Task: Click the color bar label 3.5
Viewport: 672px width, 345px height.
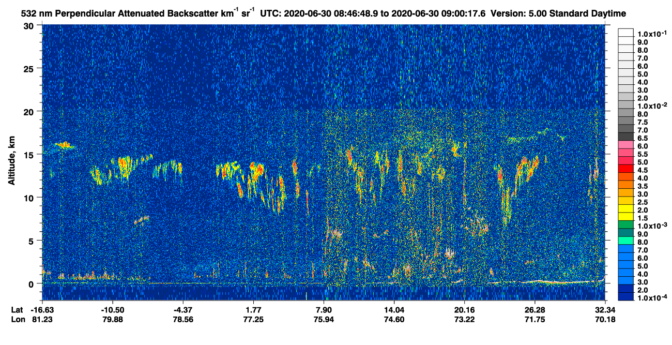Action: click(643, 187)
